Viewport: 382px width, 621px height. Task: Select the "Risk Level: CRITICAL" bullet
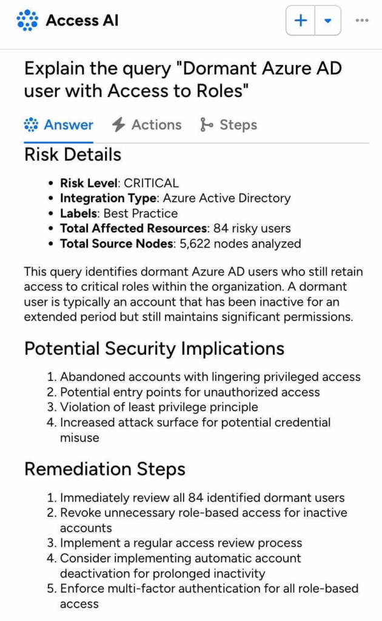(119, 183)
